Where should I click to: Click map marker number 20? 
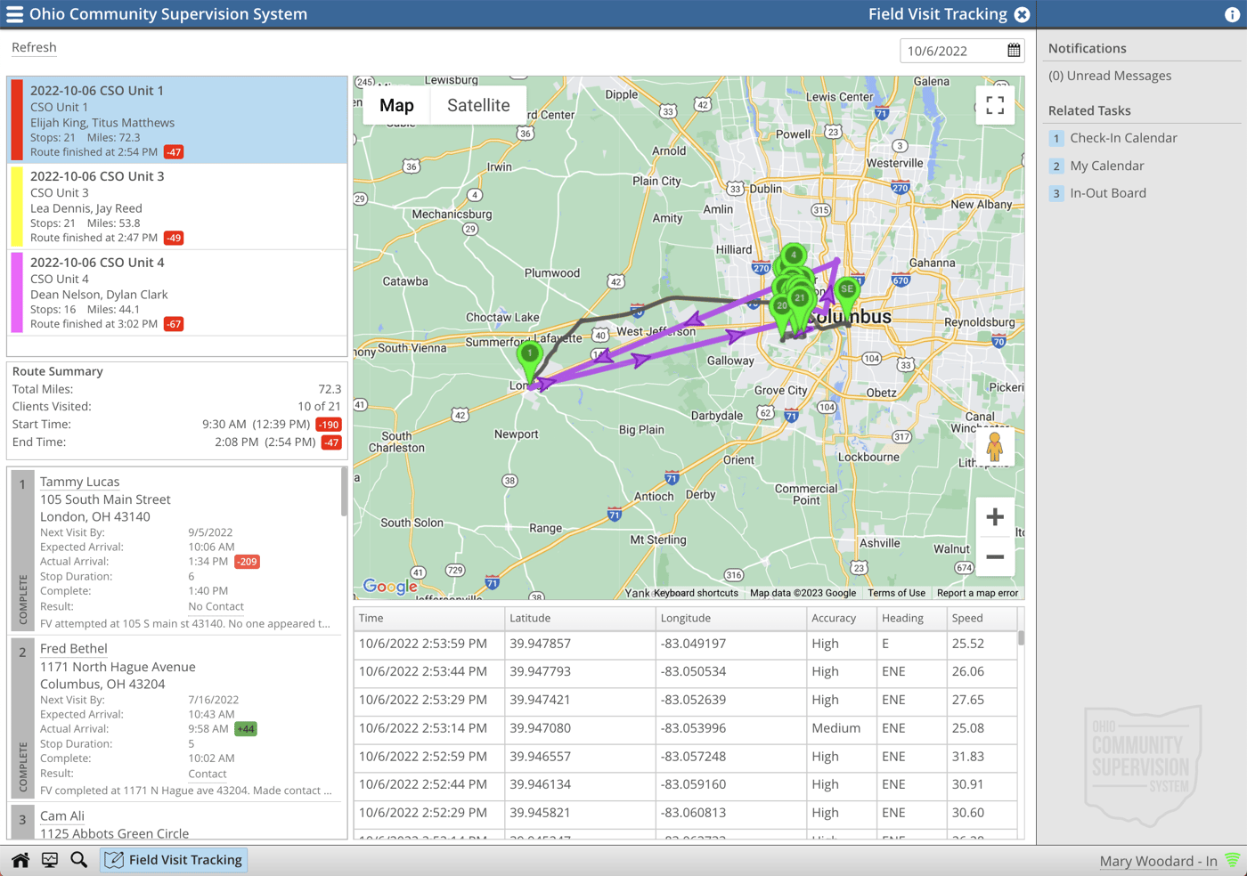[781, 307]
